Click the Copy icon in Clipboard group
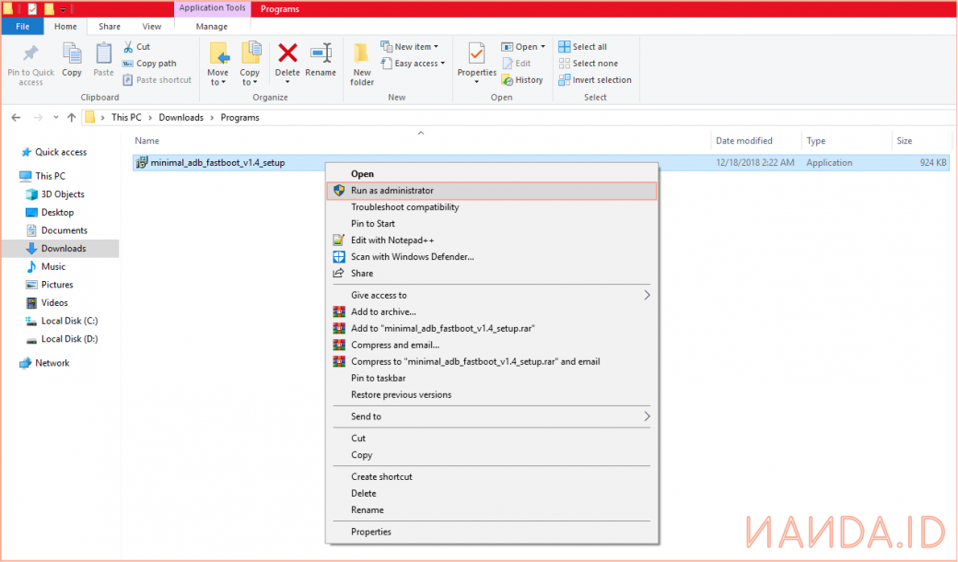958x562 pixels. (x=72, y=54)
